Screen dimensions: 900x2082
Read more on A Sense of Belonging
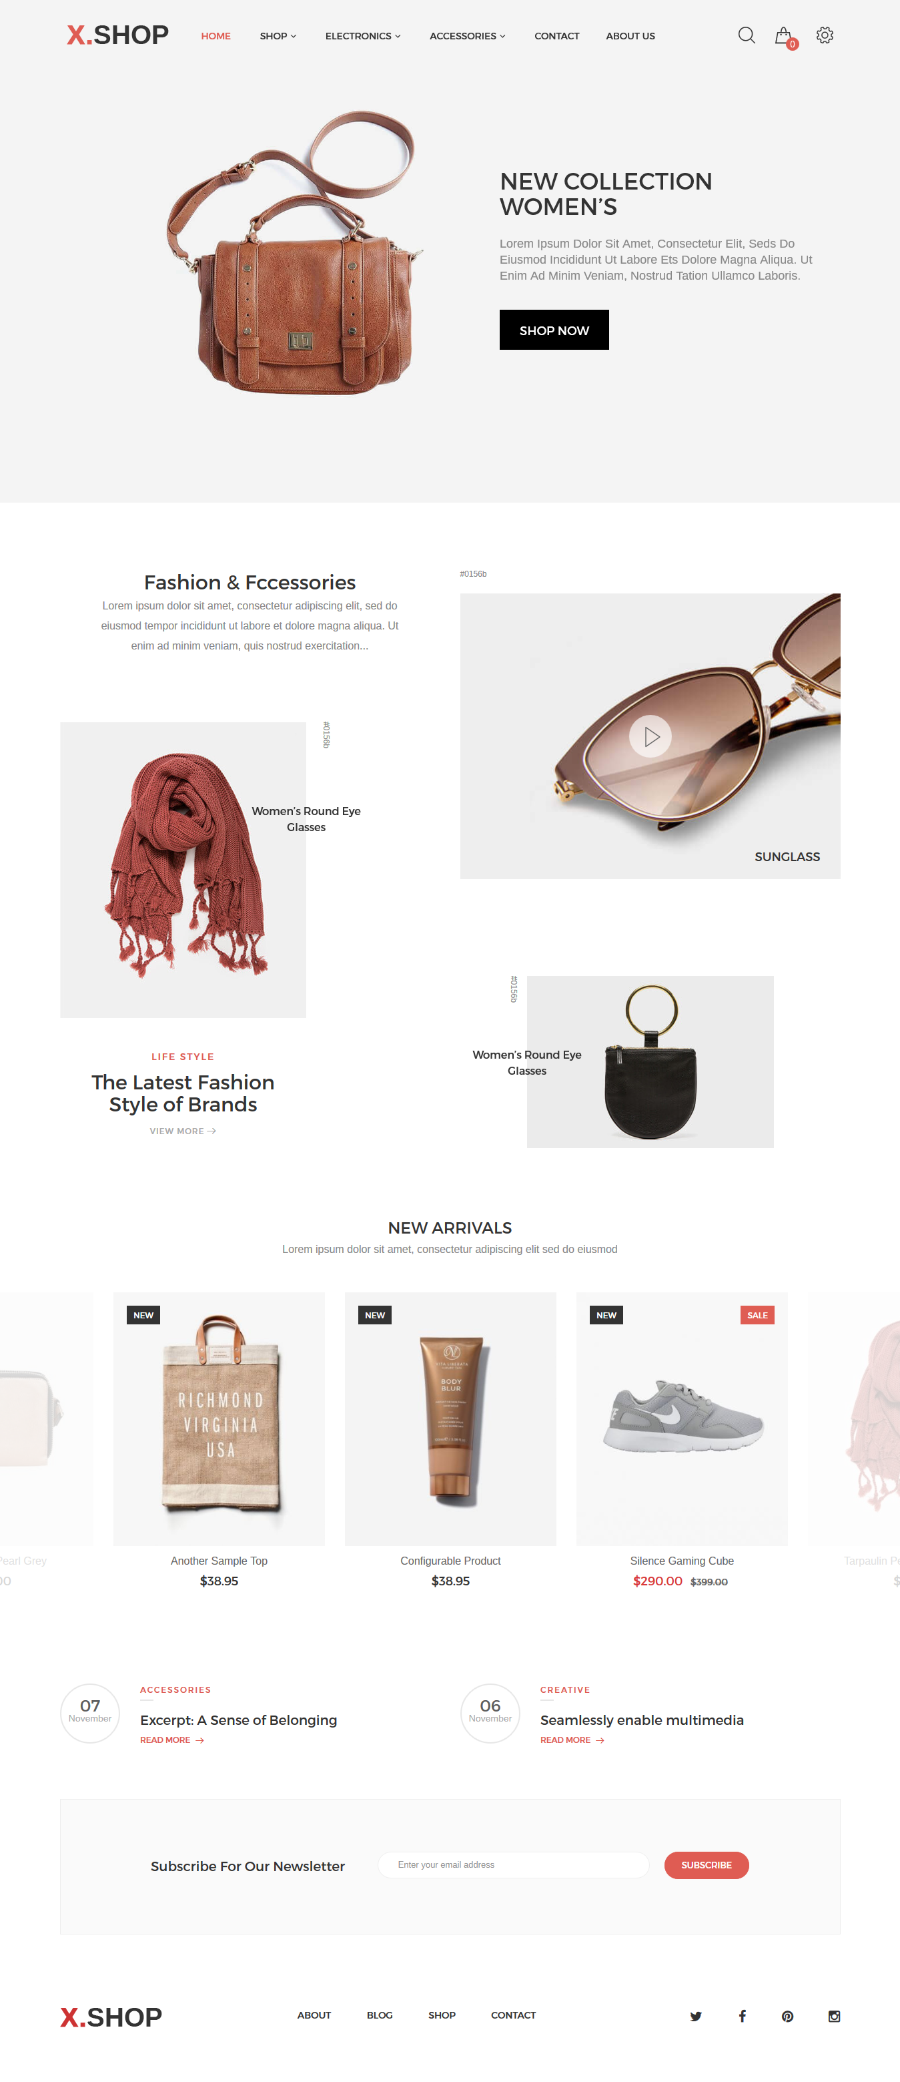171,1740
